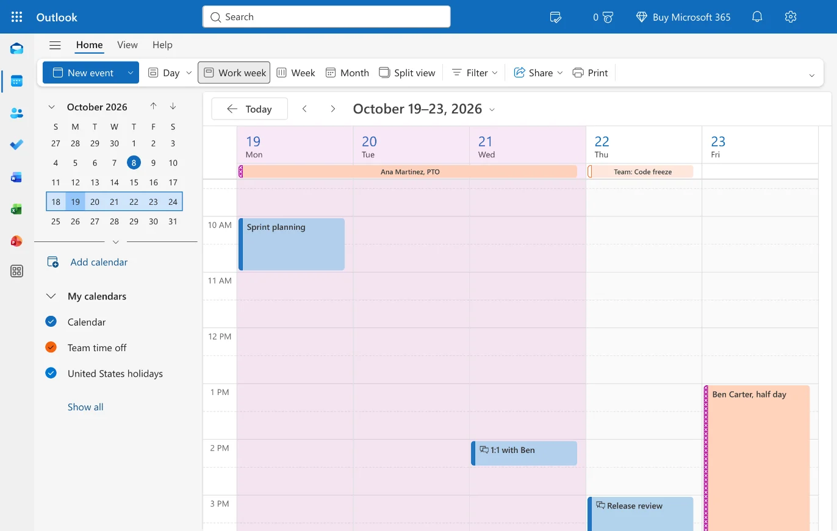The width and height of the screenshot is (837, 531).
Task: Open the My Day icon in header
Action: click(555, 17)
